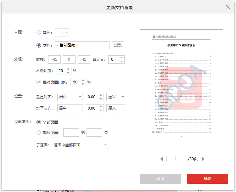Close the 更新文档背景 dialog
This screenshot has height=192, width=236.
228,7
